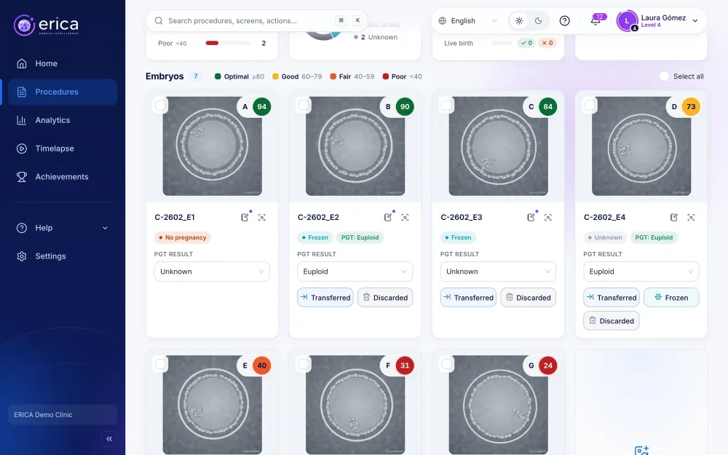Open embryo C-2602_E1 image thumbnail

(212, 146)
